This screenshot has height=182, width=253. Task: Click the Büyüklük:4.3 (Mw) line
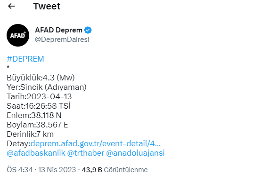pyautogui.click(x=41, y=78)
